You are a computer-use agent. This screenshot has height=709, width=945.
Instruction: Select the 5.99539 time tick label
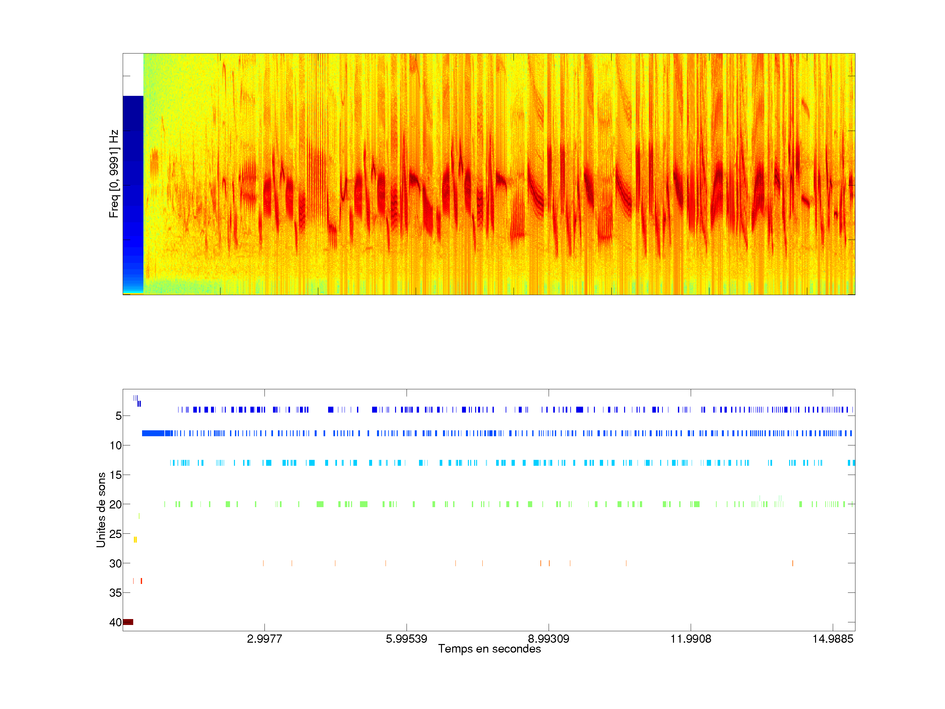coord(406,638)
